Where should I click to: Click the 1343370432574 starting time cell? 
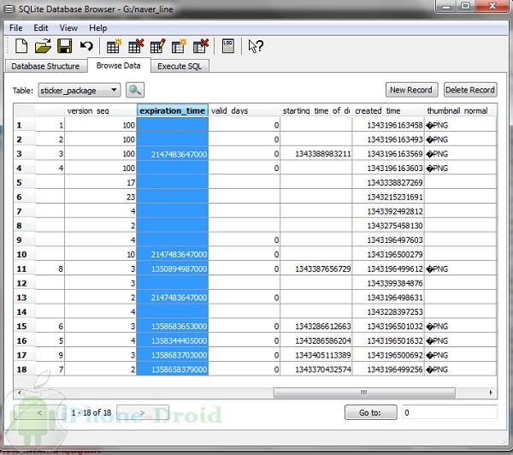[316, 369]
